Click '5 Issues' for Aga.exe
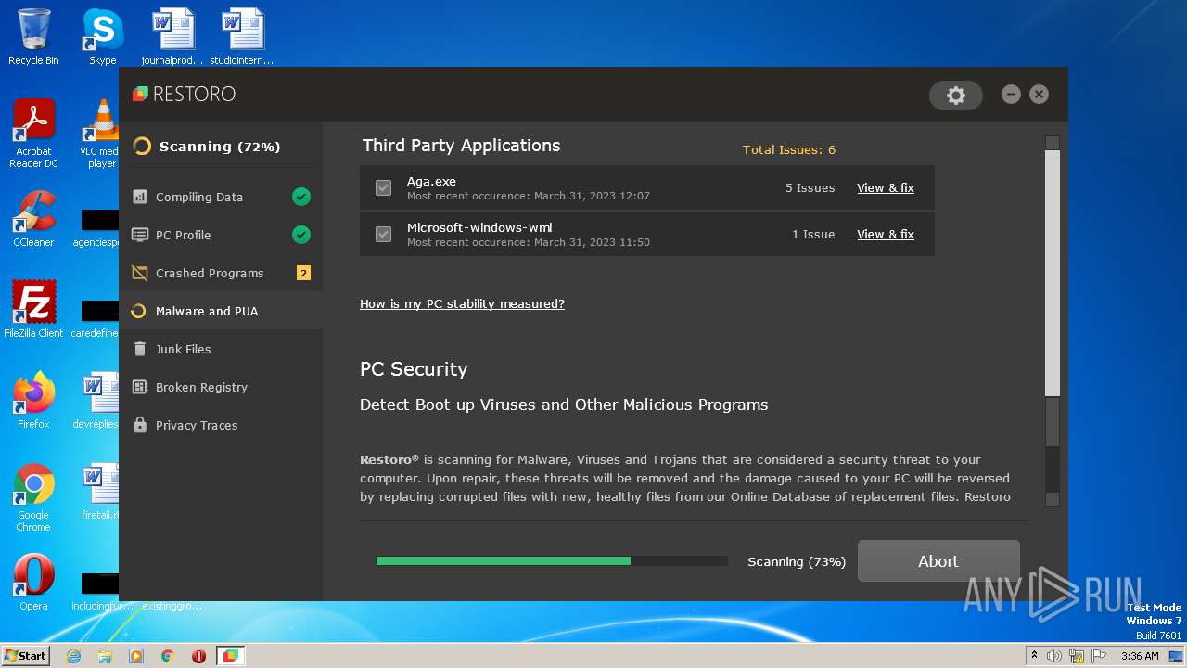Screen dimensions: 1187x668 tap(810, 187)
